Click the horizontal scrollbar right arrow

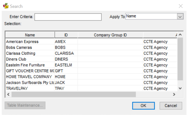[174, 95]
